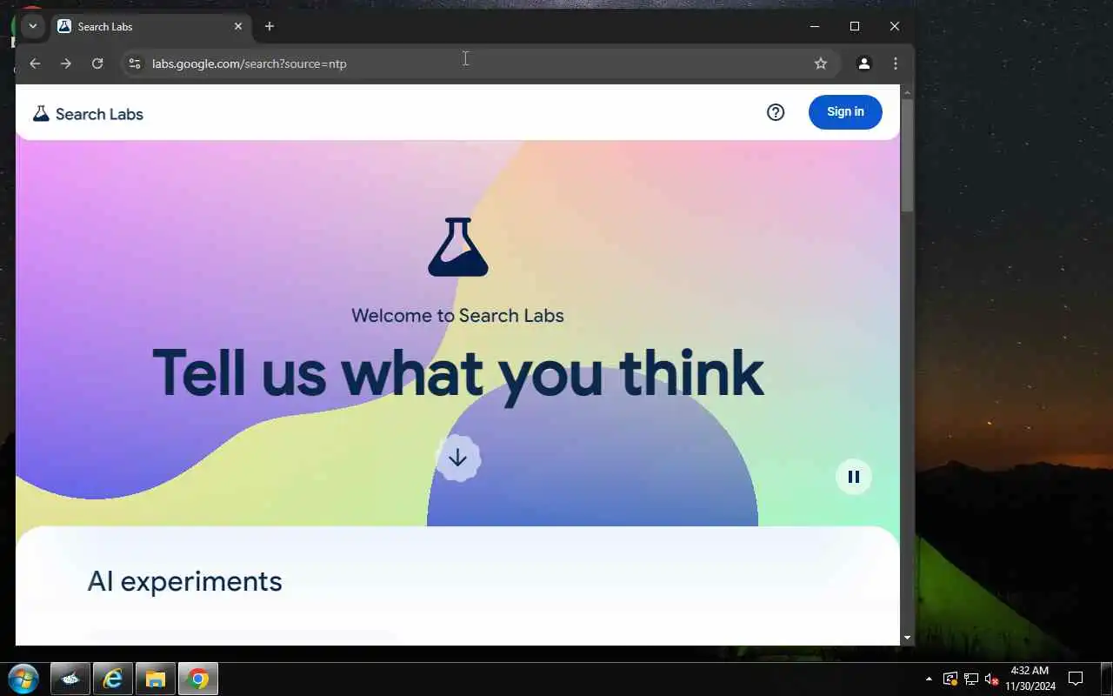The image size is (1113, 696).
Task: Open the Windows Start button
Action: (x=23, y=679)
